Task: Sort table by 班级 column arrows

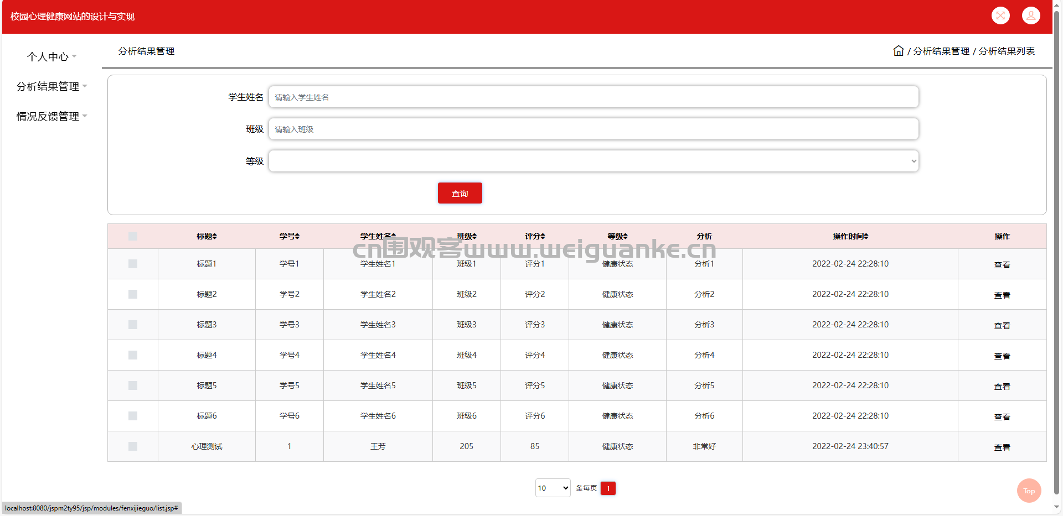Action: [474, 236]
